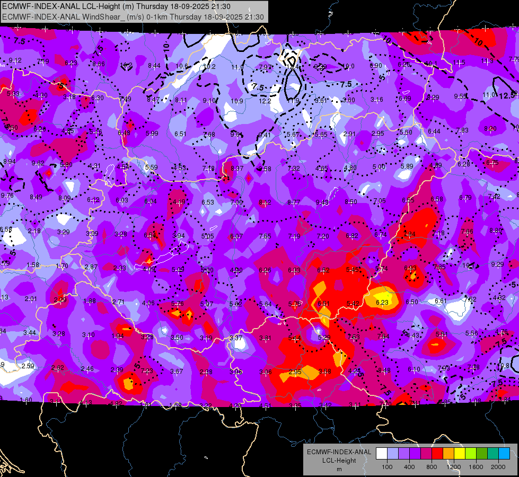This screenshot has width=519, height=477.
Task: Click the legend tick label 400
Action: [409, 467]
